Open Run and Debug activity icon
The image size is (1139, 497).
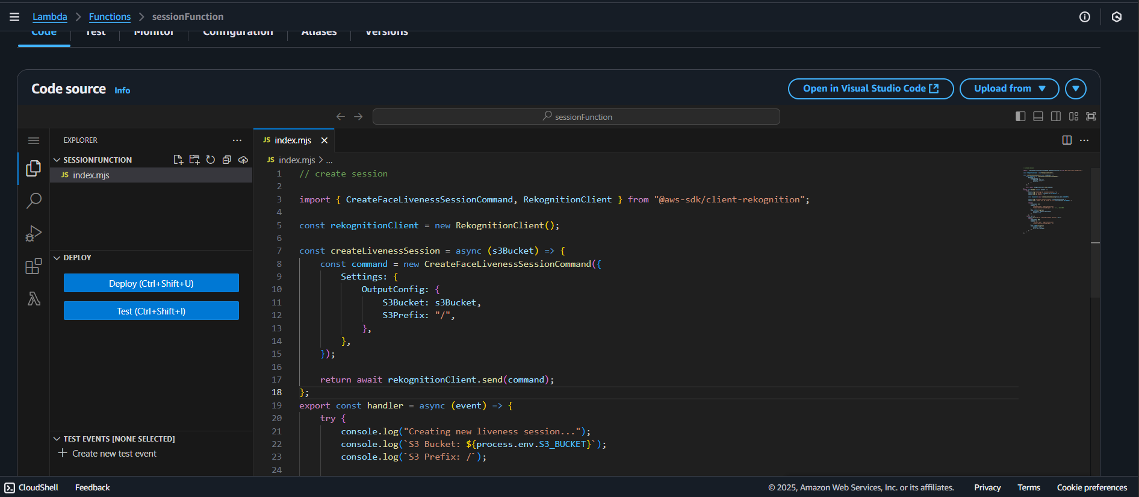[34, 233]
